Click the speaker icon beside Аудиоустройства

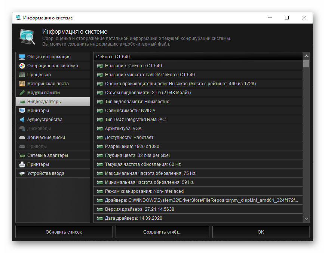click(22, 120)
